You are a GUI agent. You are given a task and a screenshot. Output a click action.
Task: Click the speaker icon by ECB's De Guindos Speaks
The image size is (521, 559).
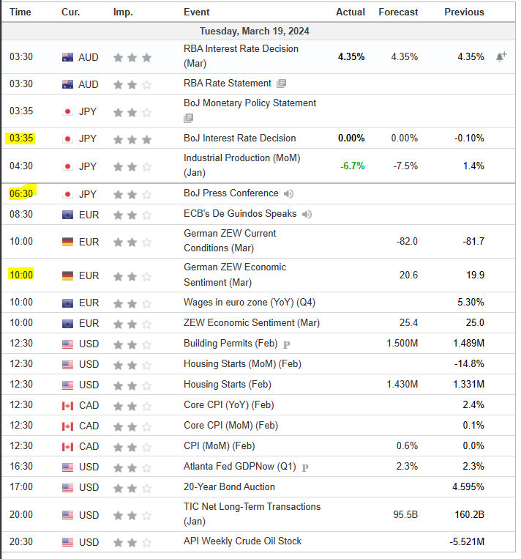click(307, 215)
